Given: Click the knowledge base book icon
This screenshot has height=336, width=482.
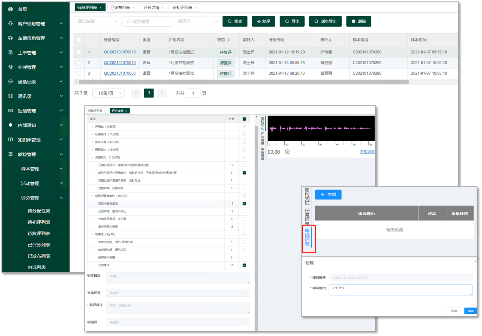Looking at the screenshot, I should click(x=11, y=140).
